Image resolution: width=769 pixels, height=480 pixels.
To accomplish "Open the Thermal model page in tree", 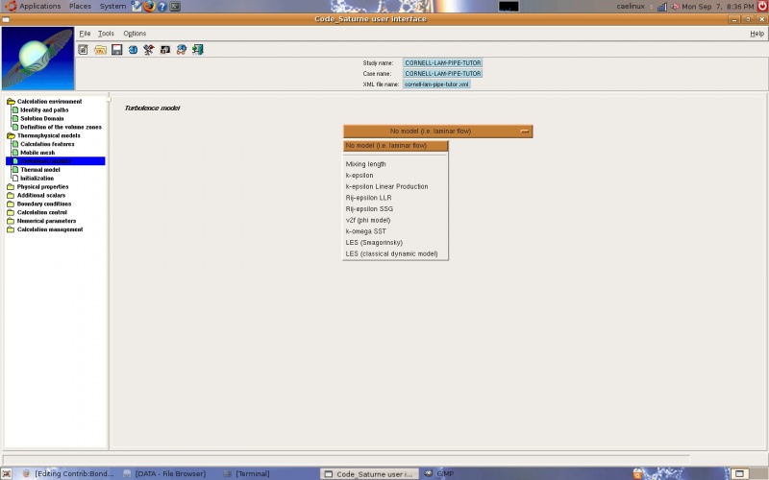I will (x=39, y=170).
